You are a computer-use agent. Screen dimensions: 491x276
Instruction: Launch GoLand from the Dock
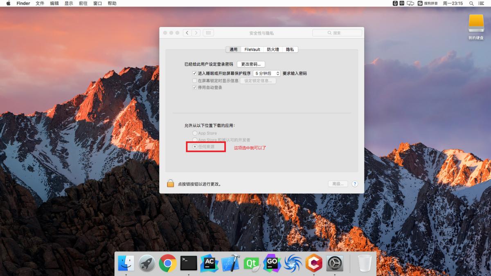(x=272, y=264)
